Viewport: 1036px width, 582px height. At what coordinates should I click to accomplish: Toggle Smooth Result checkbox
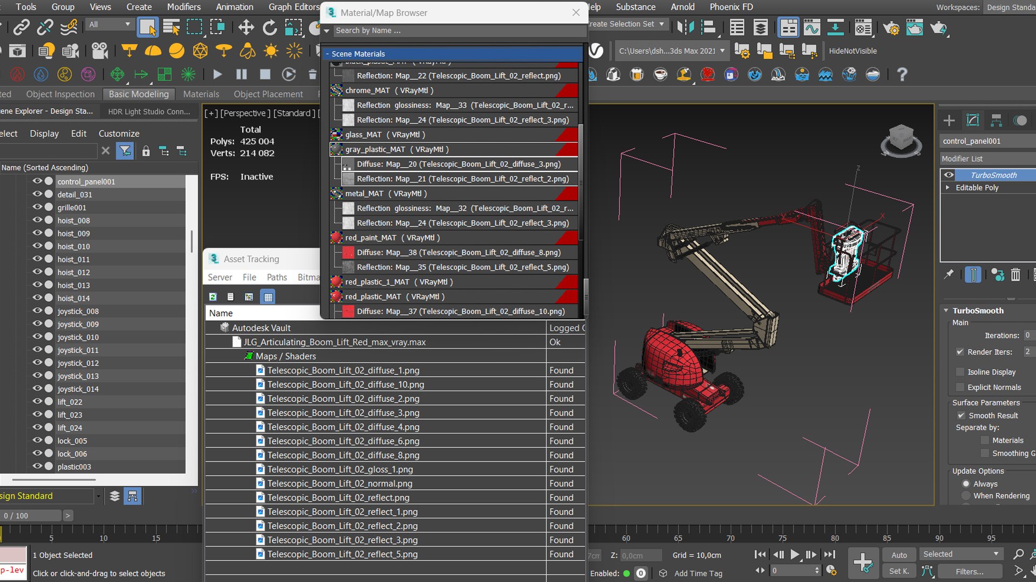pyautogui.click(x=961, y=415)
